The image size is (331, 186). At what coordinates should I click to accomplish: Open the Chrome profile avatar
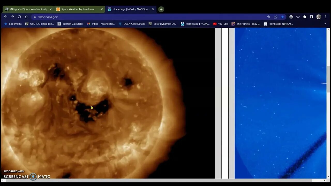click(x=319, y=17)
